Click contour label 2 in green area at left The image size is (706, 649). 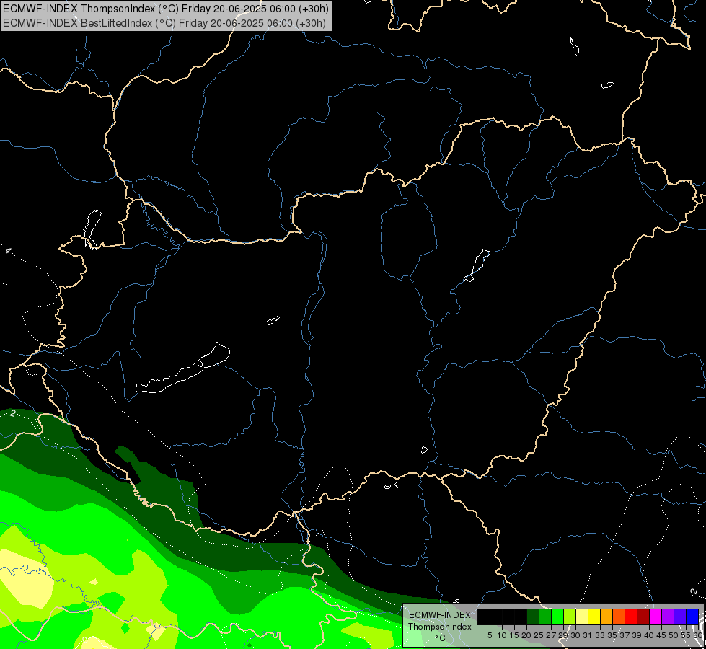pos(12,413)
